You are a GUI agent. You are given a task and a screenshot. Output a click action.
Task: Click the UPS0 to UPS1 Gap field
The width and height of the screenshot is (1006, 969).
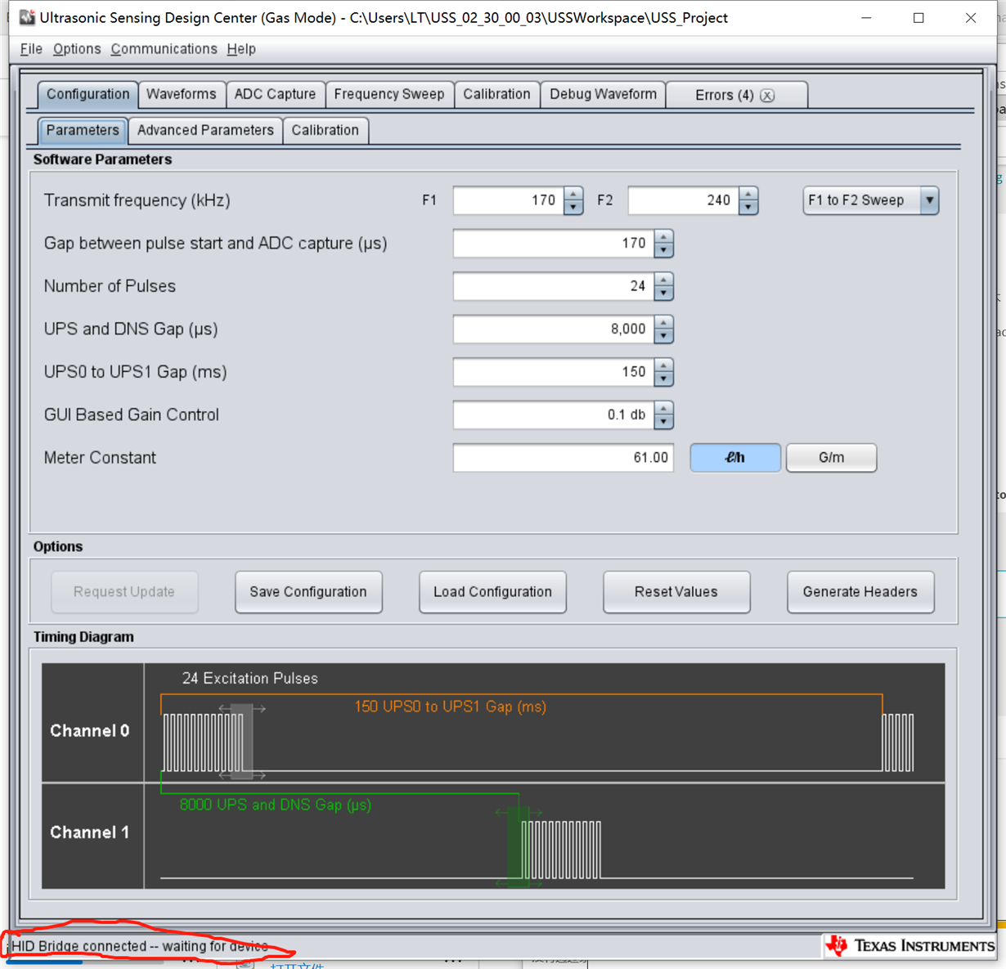[554, 372]
